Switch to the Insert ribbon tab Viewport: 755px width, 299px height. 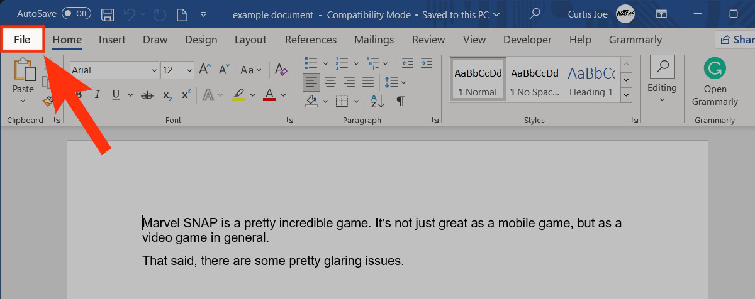(x=112, y=40)
